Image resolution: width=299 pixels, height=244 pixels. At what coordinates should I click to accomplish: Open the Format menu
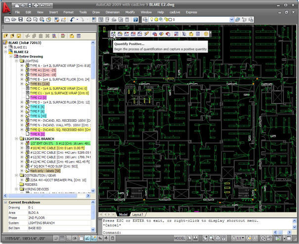click(x=68, y=12)
